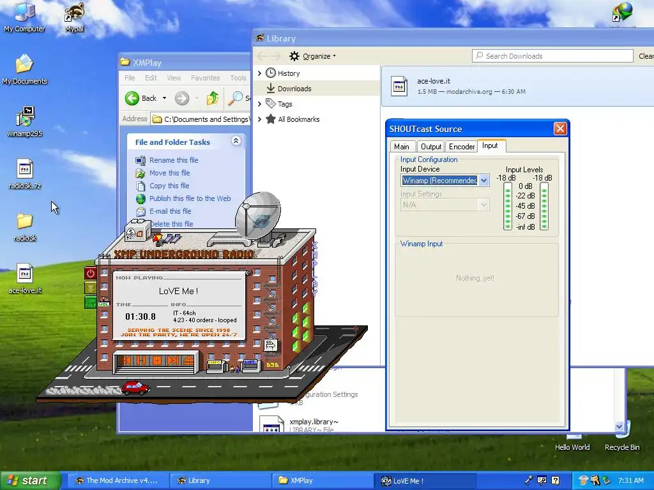The width and height of the screenshot is (654, 490).
Task: Open the disabled Input Settings N/A dropdown
Action: click(445, 205)
